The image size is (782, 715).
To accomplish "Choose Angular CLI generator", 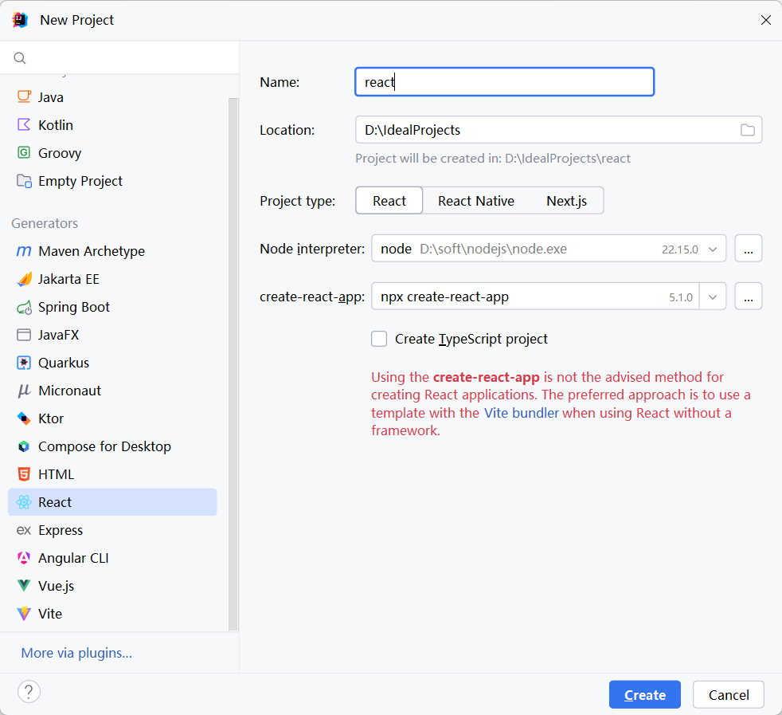I will coord(113,558).
